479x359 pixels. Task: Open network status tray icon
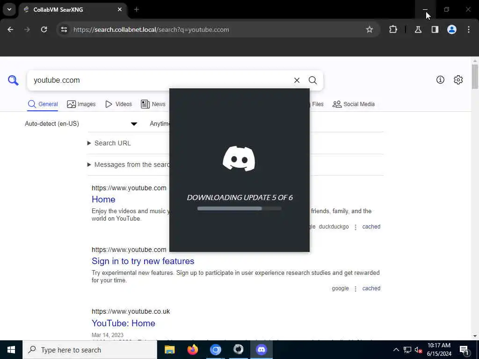coord(407,350)
